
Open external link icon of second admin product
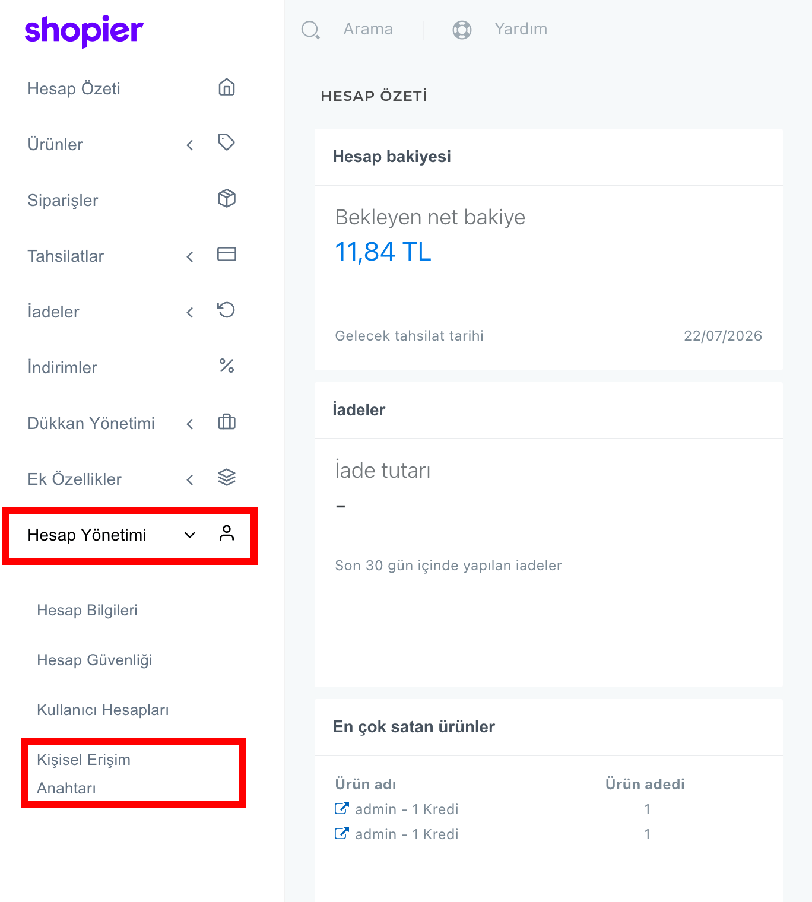[x=341, y=833]
